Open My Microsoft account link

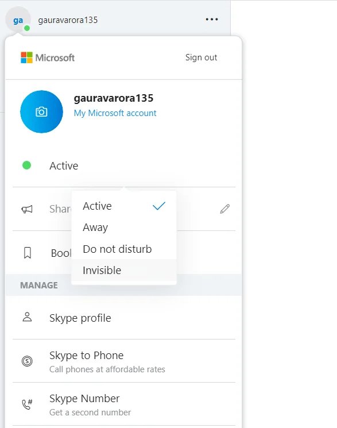point(115,113)
